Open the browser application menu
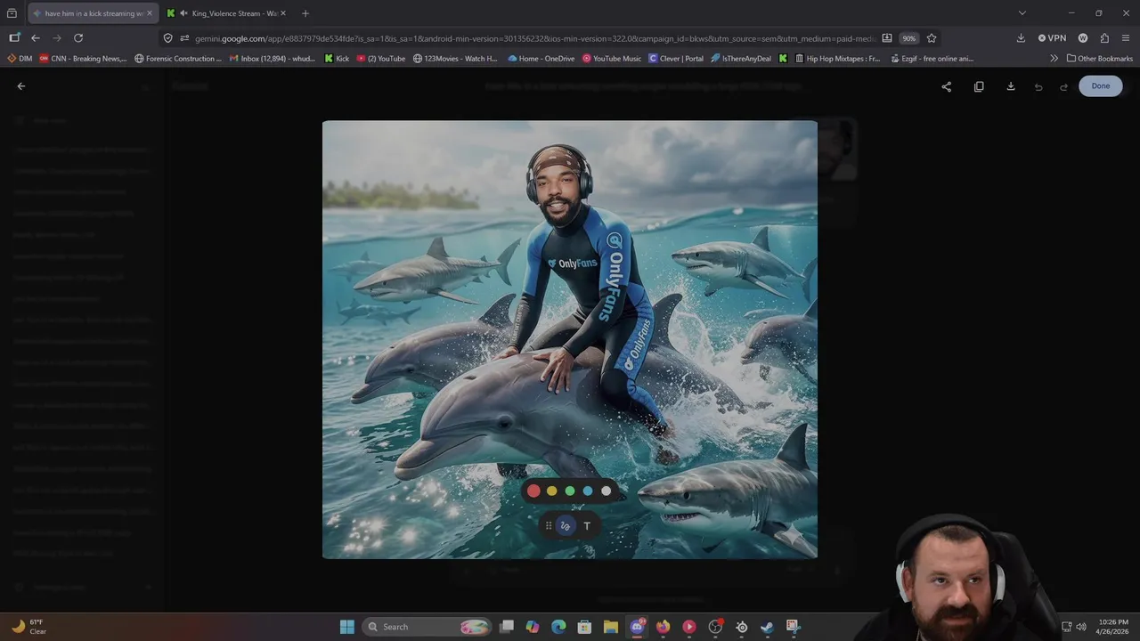 tap(1127, 38)
